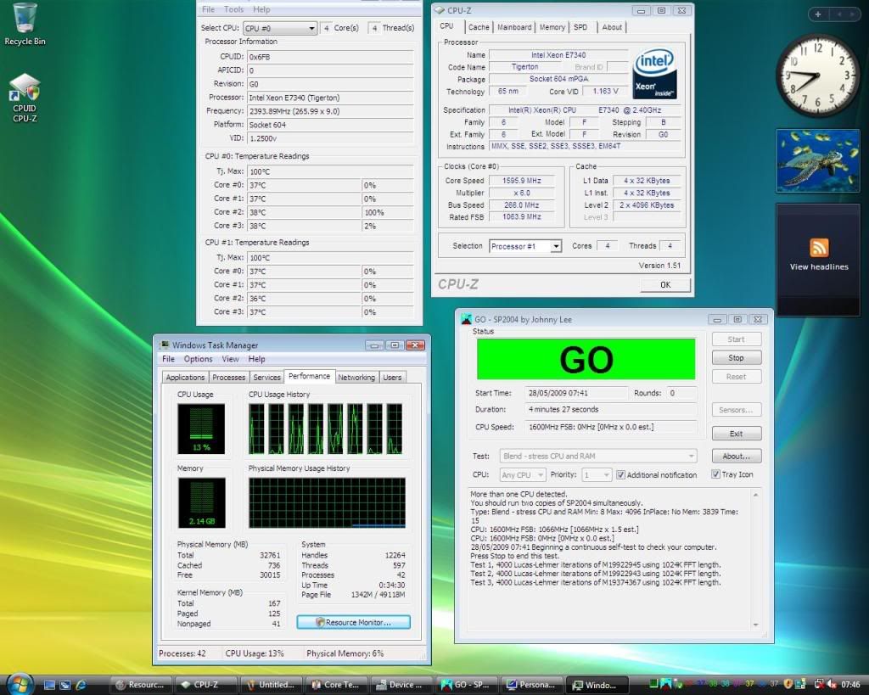869x695 pixels.
Task: Switch to the Networking tab in Task Manager
Action: (x=356, y=378)
